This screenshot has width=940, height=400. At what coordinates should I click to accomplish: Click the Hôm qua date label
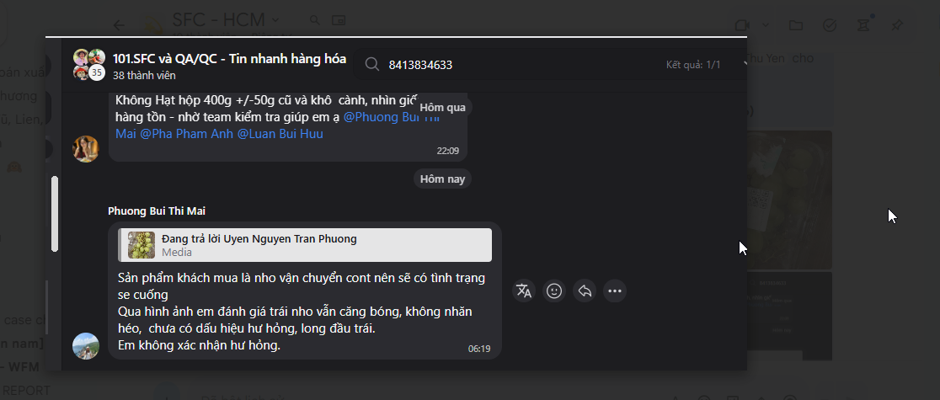click(x=442, y=108)
